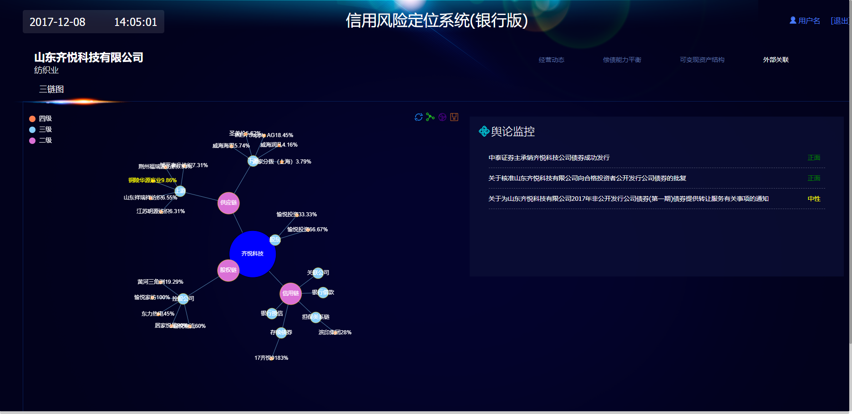The width and height of the screenshot is (852, 414).
Task: Switch to the 经营动态 tab
Action: (551, 60)
